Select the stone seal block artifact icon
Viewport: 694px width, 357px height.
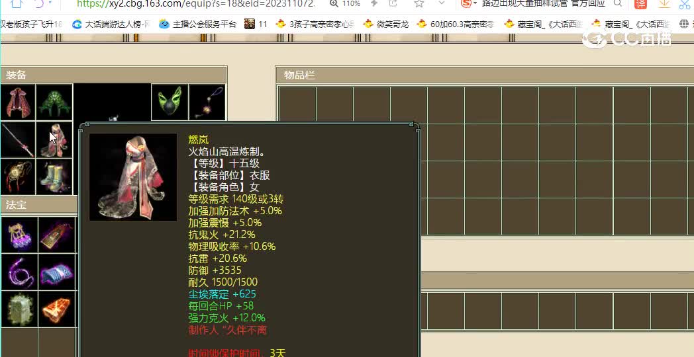coord(19,309)
